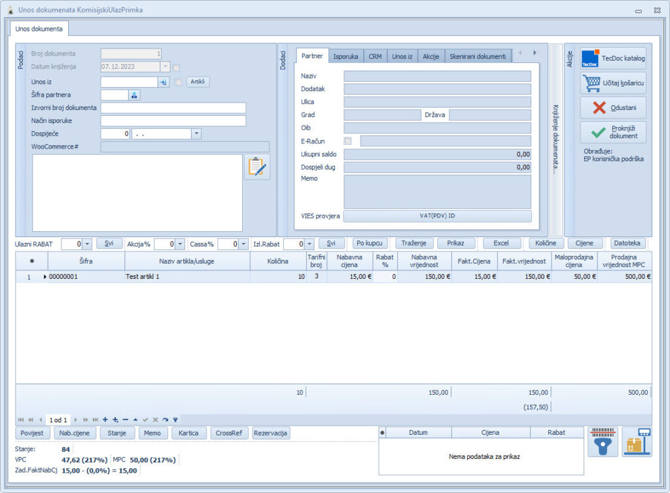Click the scale with boxes icon
This screenshot has width=670, height=493.
(636, 442)
